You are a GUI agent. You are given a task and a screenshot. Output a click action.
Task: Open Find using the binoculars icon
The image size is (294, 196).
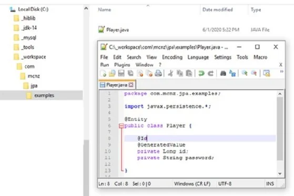pos(223,73)
